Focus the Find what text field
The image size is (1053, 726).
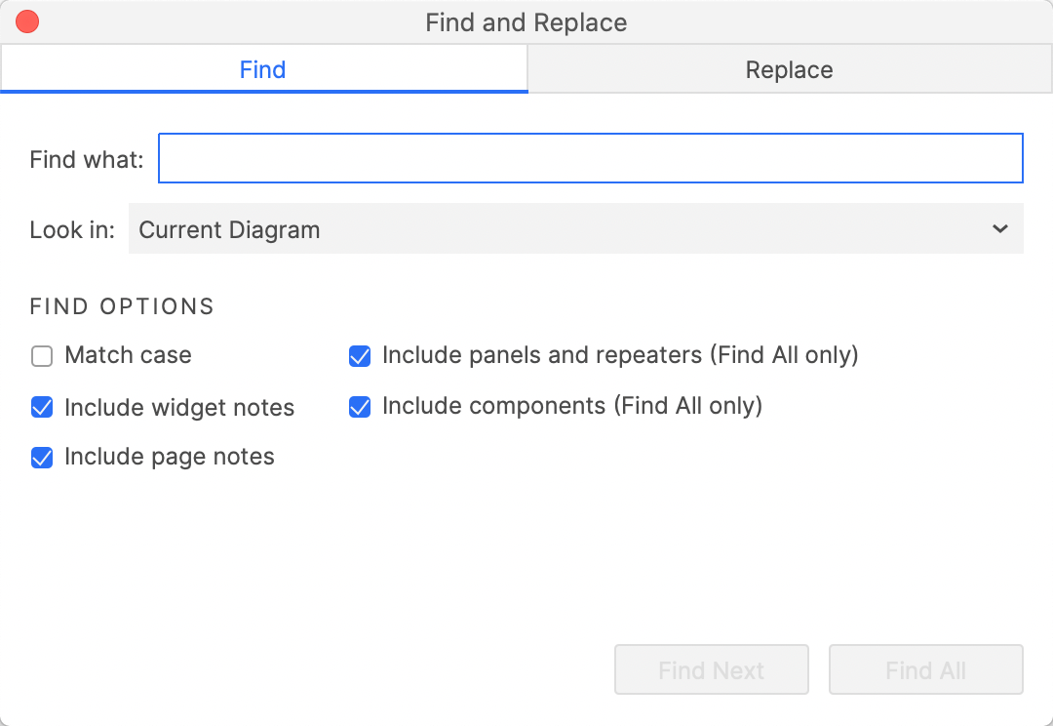click(x=590, y=159)
